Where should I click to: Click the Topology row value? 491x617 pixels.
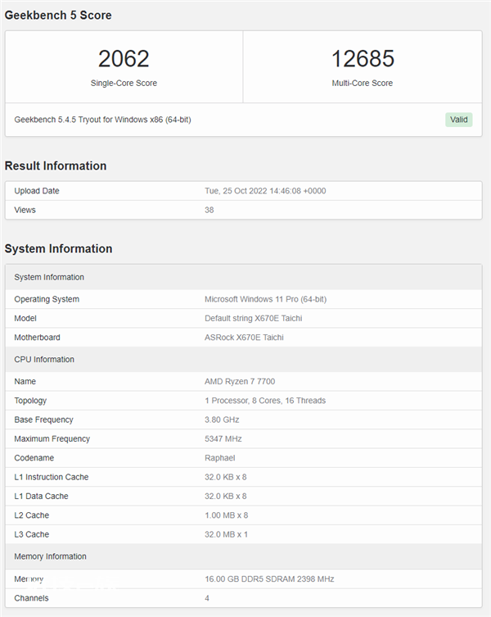[265, 401]
